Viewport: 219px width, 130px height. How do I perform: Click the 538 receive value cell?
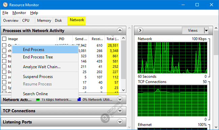(x=99, y=56)
